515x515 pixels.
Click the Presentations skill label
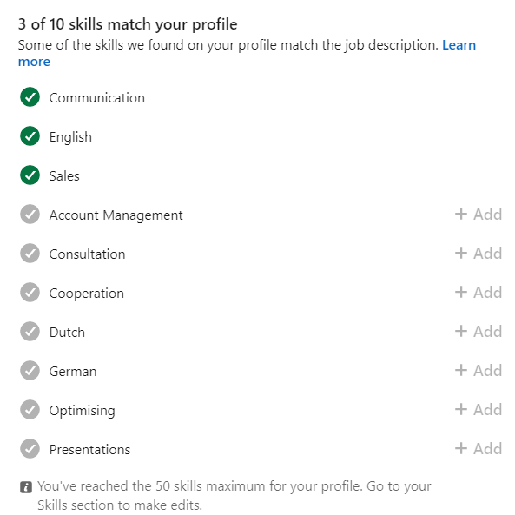click(x=89, y=450)
